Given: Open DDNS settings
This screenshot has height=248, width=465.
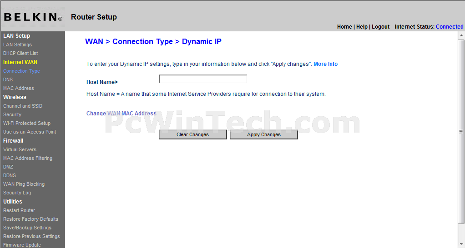Looking at the screenshot, I should pos(10,175).
